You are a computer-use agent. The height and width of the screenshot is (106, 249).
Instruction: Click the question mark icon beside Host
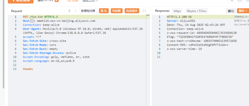click(32, 21)
